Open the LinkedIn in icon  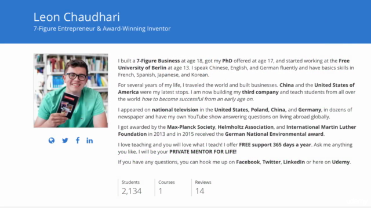tap(89, 140)
